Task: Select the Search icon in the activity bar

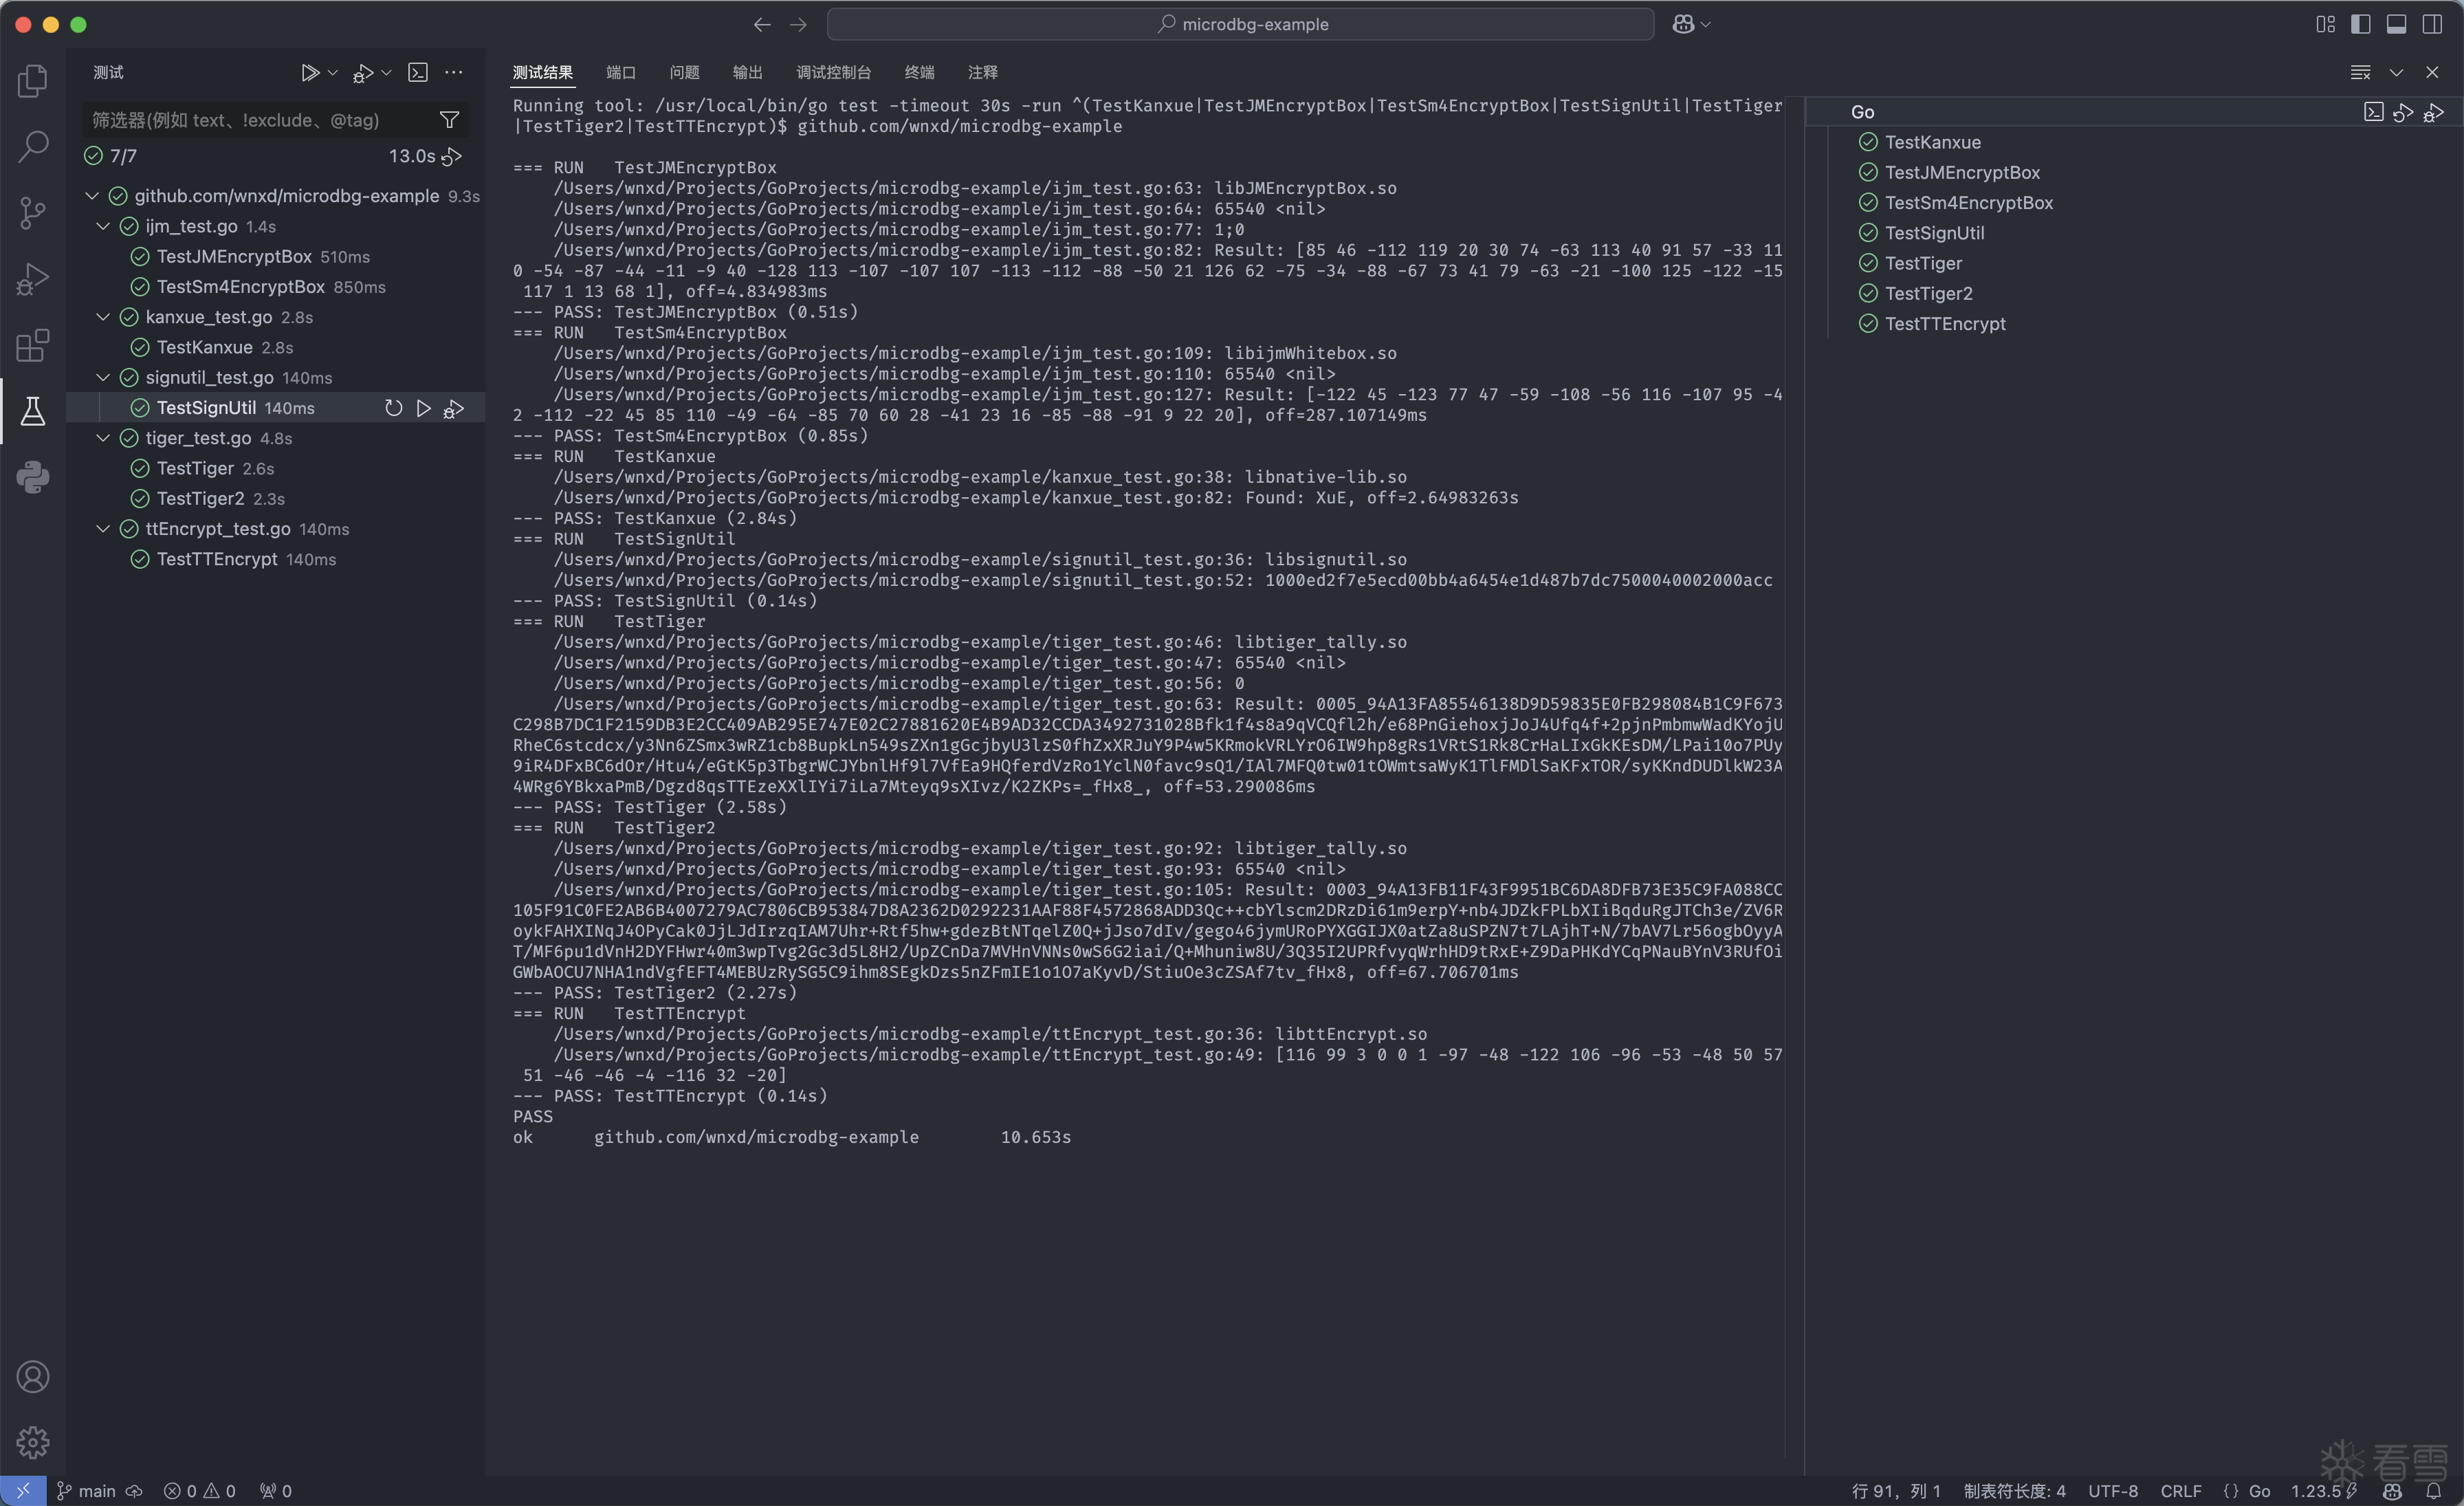Action: (32, 146)
